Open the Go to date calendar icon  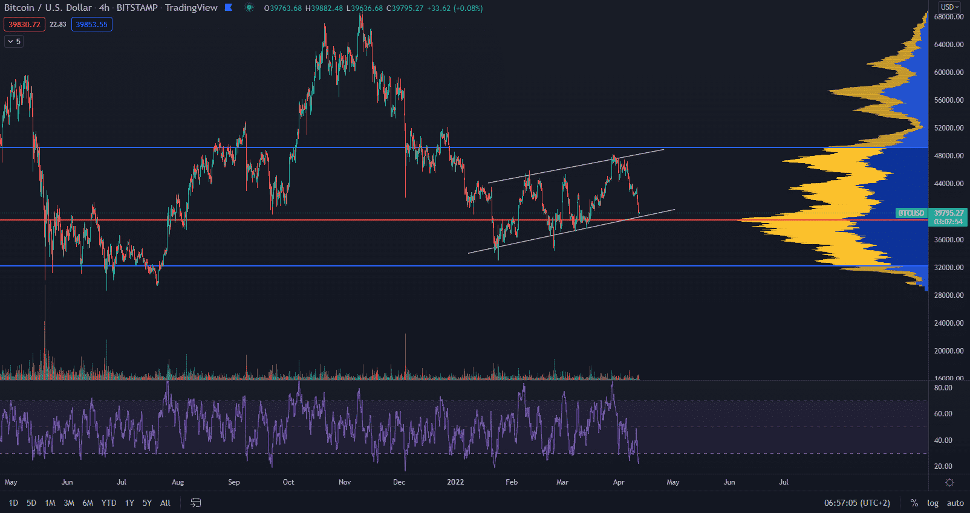tap(195, 503)
